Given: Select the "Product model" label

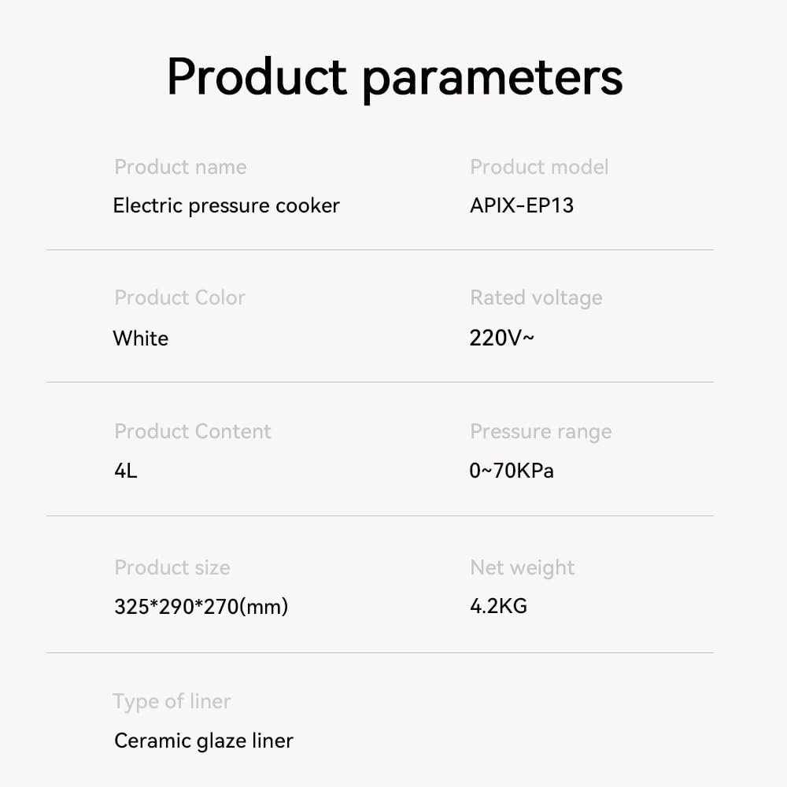Looking at the screenshot, I should click(539, 167).
